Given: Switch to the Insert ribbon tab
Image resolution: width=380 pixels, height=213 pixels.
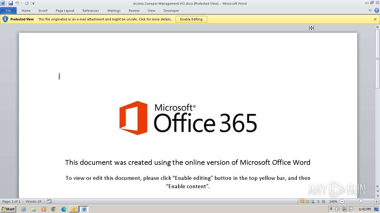Looking at the screenshot, I should coord(43,11).
